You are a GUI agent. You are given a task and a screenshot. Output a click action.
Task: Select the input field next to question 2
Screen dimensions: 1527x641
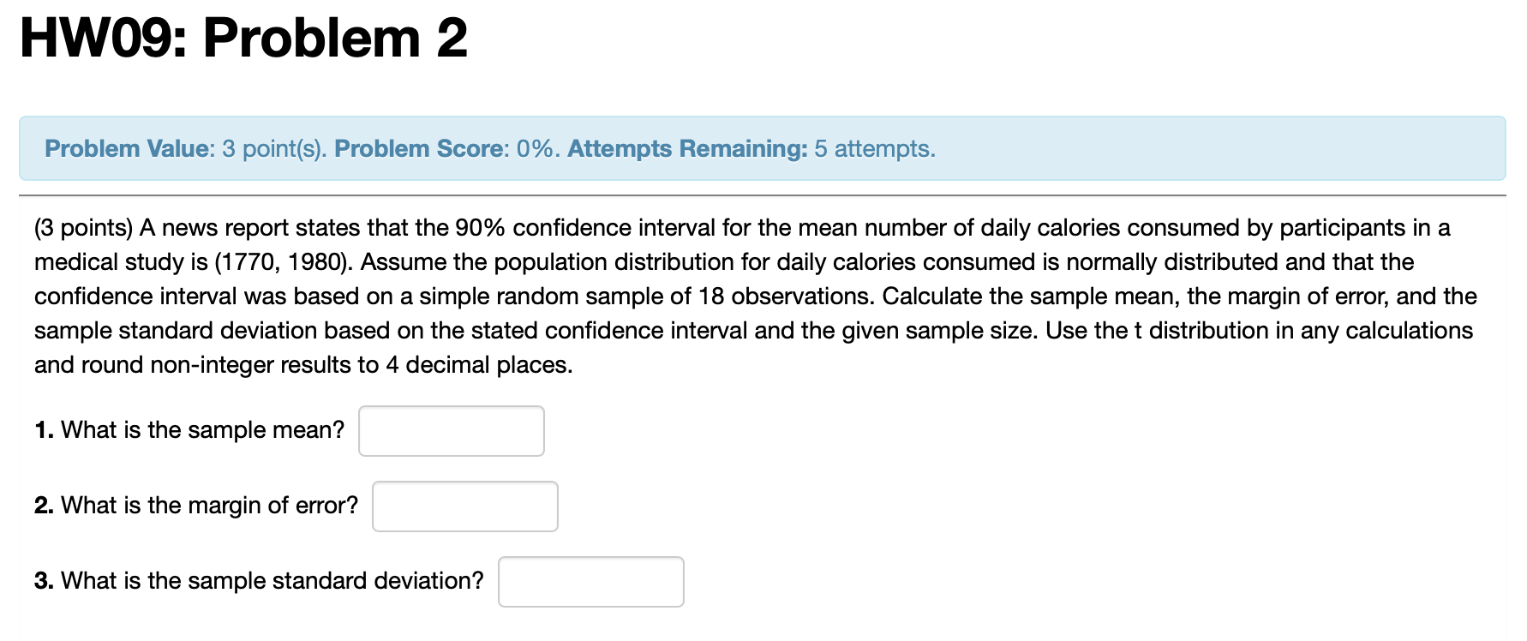(465, 506)
